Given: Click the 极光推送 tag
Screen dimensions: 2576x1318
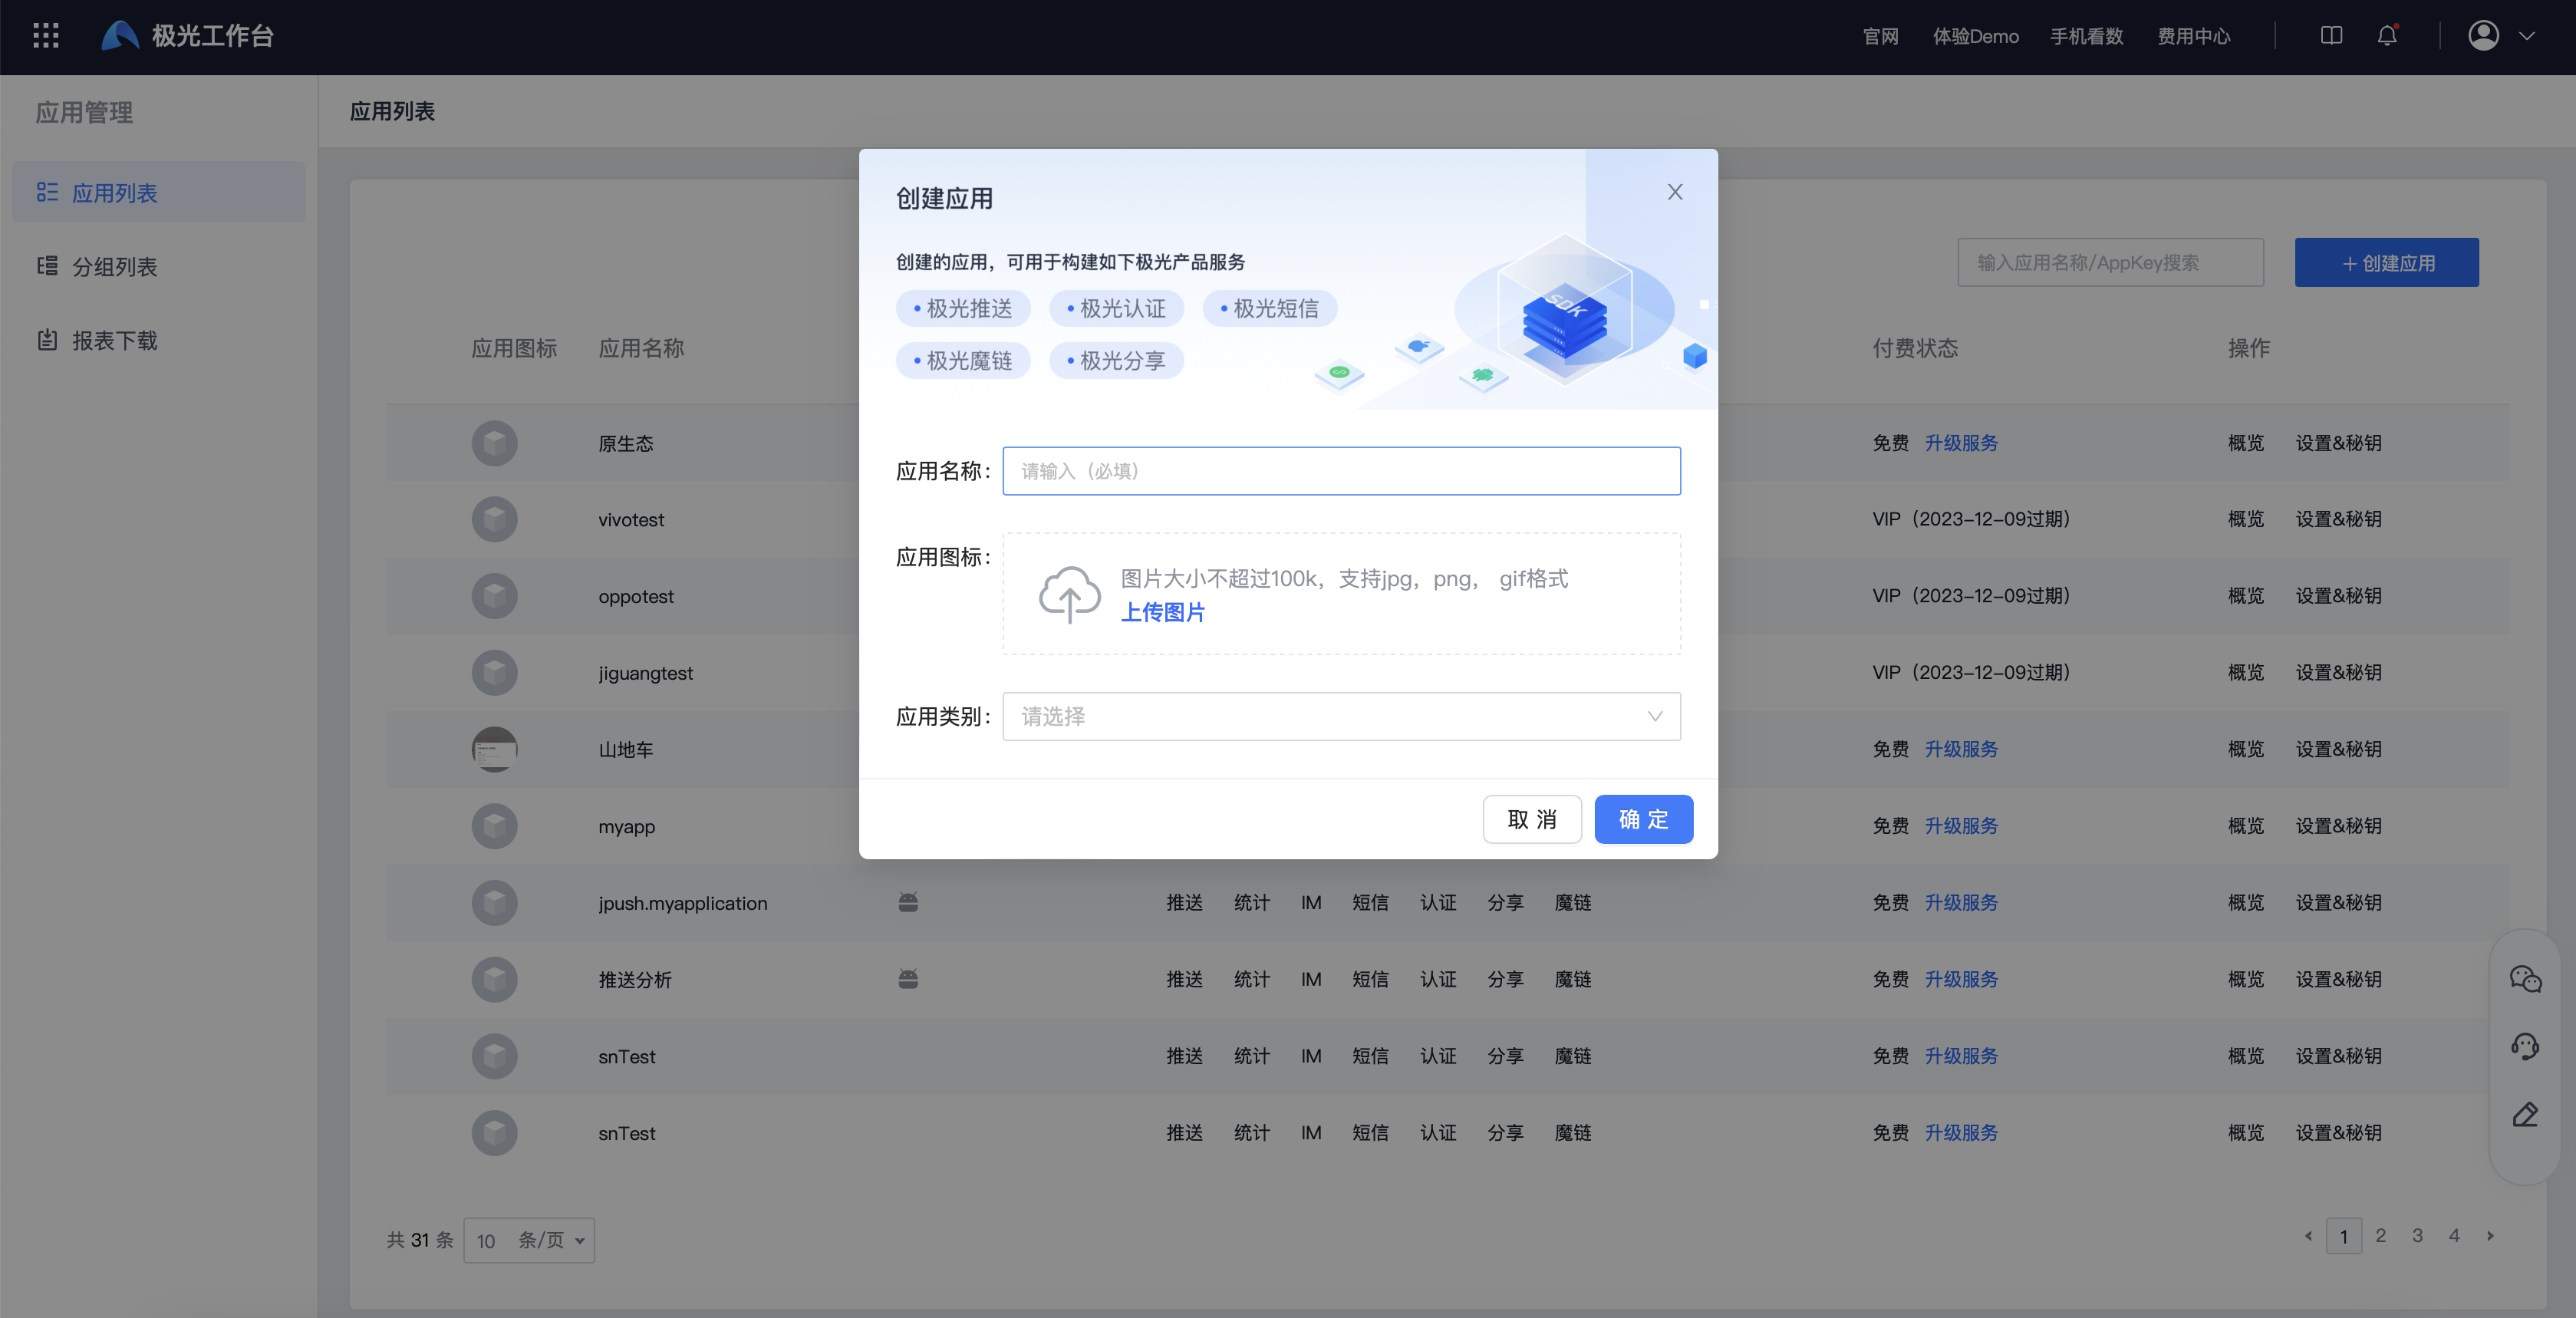Looking at the screenshot, I should click(x=963, y=308).
